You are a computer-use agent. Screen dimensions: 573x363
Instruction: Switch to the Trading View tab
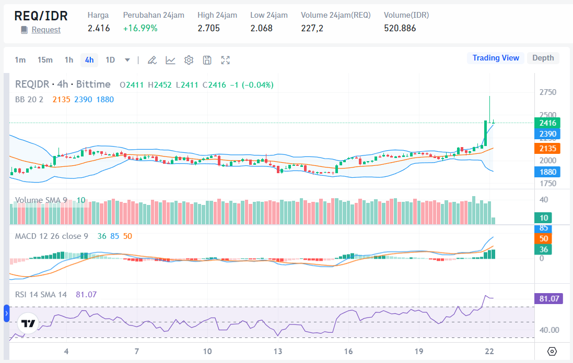496,58
